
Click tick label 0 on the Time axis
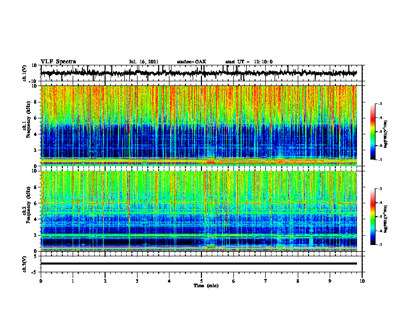tap(41, 281)
